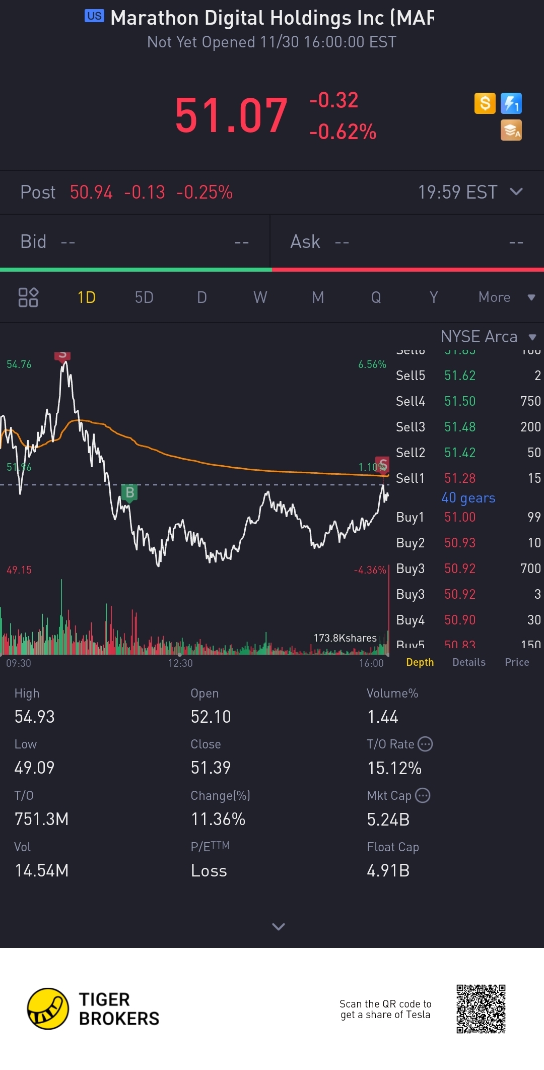Select Buy3 order row with 700 shares
Image resolution: width=544 pixels, height=1070 pixels.
[x=468, y=569]
